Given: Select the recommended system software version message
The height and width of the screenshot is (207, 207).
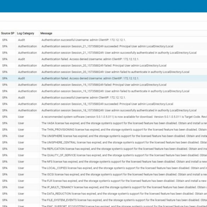Looking at the screenshot, I should [x=124, y=117].
